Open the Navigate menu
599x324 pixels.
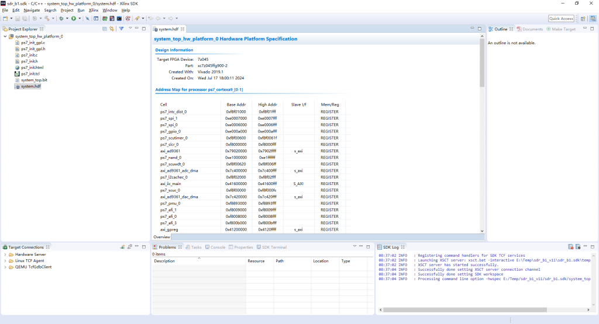(32, 11)
